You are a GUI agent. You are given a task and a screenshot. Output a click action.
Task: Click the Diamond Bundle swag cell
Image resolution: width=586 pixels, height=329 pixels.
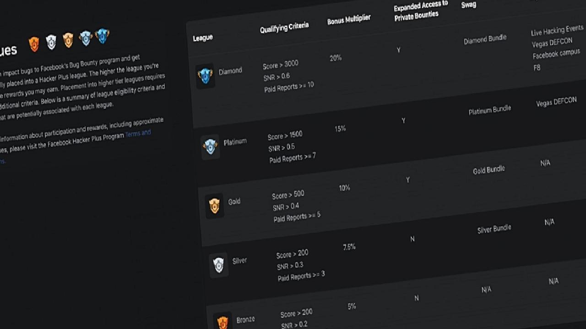pos(485,40)
